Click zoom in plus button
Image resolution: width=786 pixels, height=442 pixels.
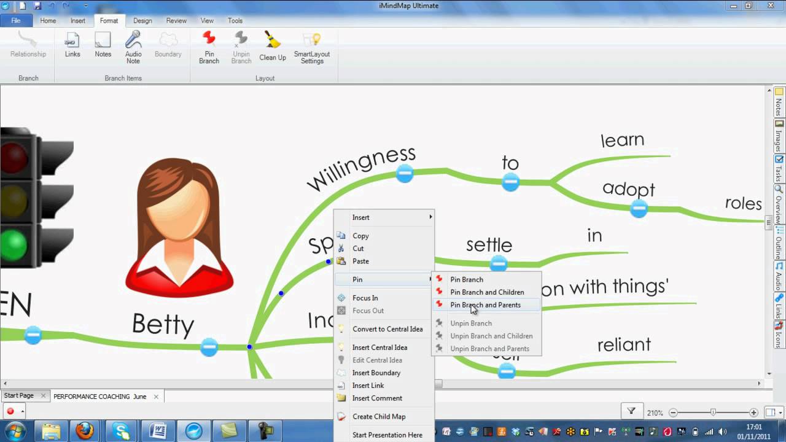coord(753,413)
